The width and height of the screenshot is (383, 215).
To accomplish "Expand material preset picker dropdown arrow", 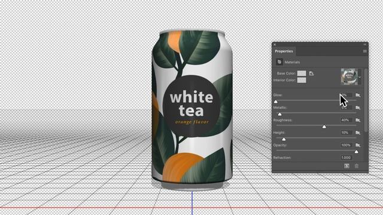I will click(360, 77).
